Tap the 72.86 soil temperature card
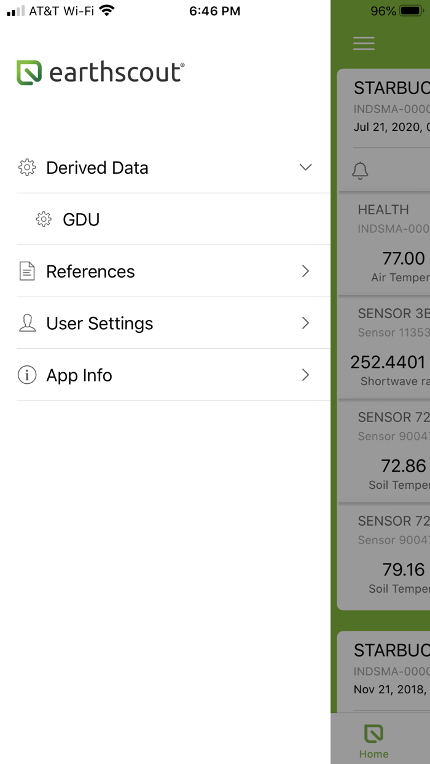The height and width of the screenshot is (764, 430). pyautogui.click(x=385, y=452)
